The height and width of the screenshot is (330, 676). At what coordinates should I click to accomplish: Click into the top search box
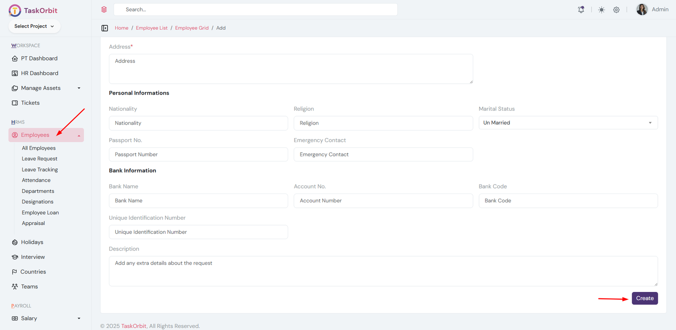point(255,9)
